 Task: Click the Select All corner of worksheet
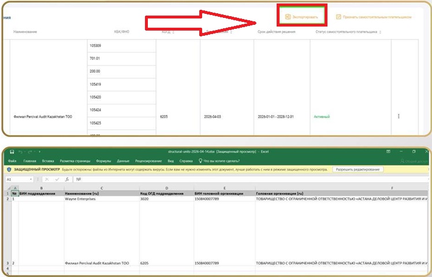click(x=8, y=188)
